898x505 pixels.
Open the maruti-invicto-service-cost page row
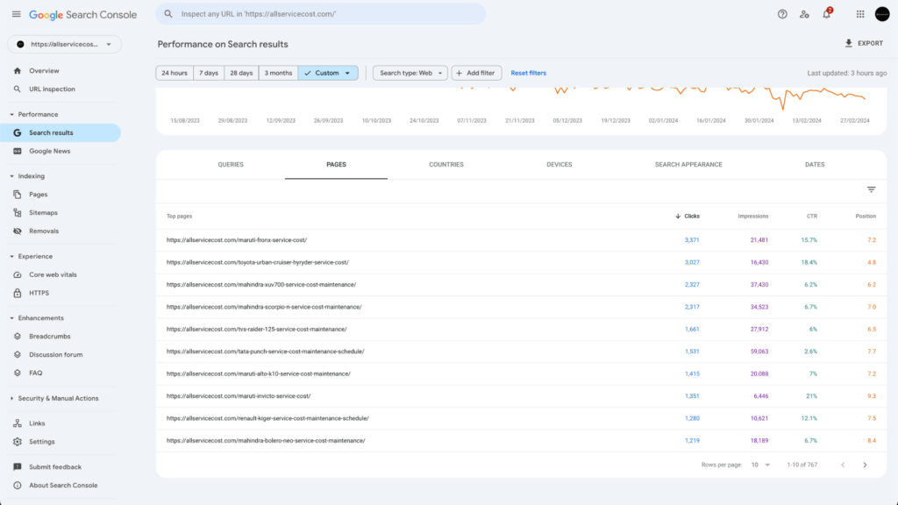(521, 396)
